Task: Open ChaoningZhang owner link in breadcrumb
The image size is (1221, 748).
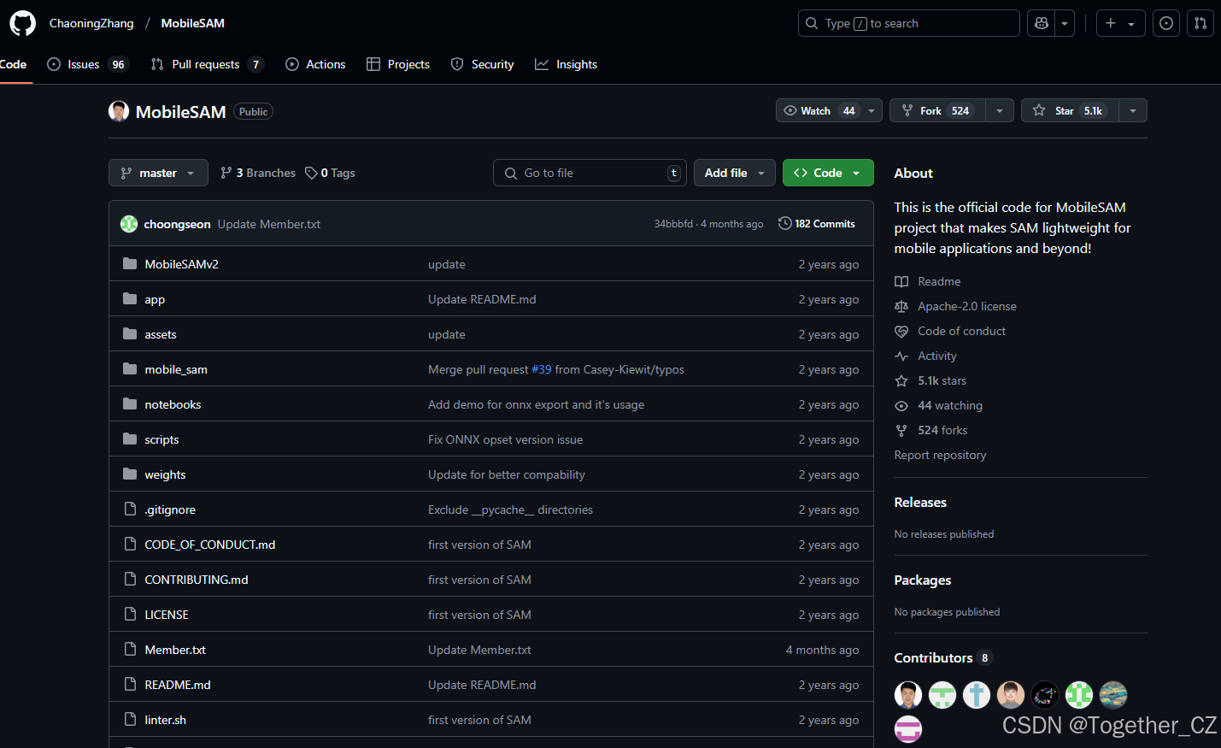Action: tap(91, 23)
